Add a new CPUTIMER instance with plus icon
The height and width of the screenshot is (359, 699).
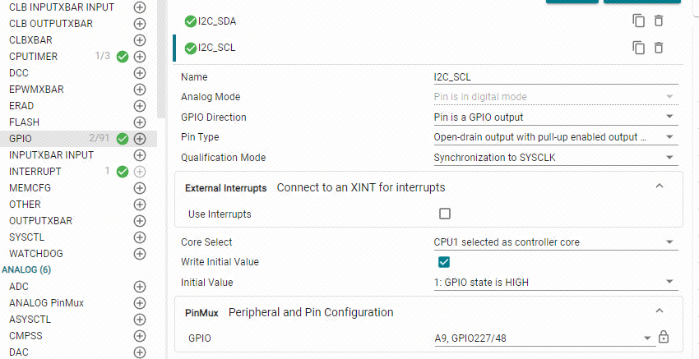(140, 57)
